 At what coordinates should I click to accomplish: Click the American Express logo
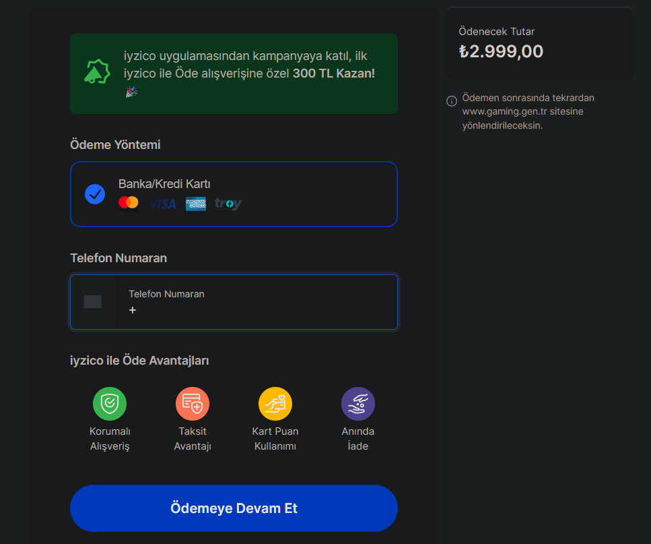coord(196,204)
